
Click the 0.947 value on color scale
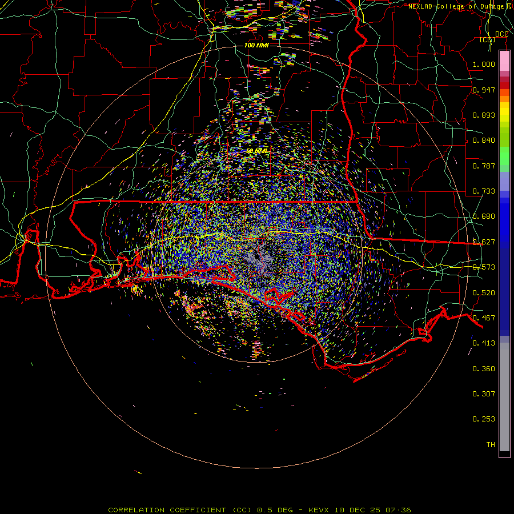pyautogui.click(x=484, y=90)
